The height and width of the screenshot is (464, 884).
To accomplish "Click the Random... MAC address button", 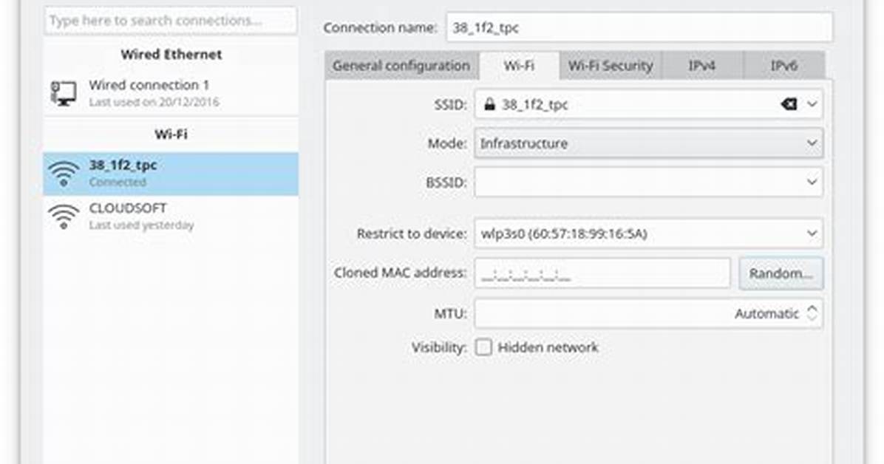I will (x=781, y=273).
